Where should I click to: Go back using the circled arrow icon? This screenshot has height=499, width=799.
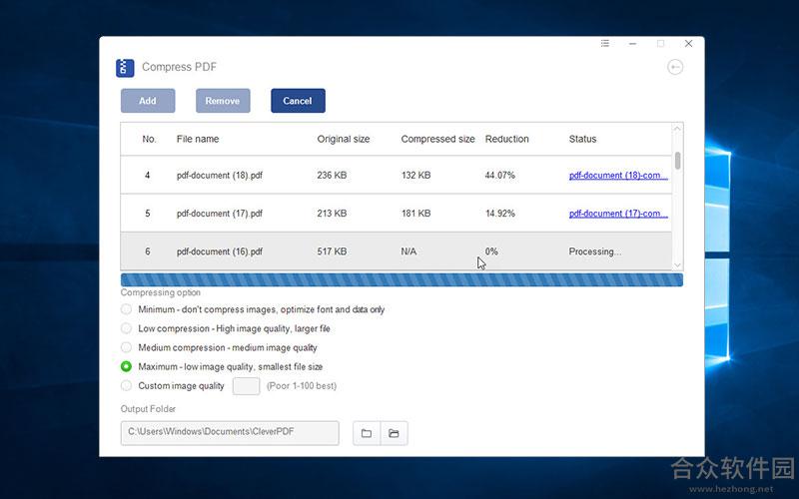[675, 67]
